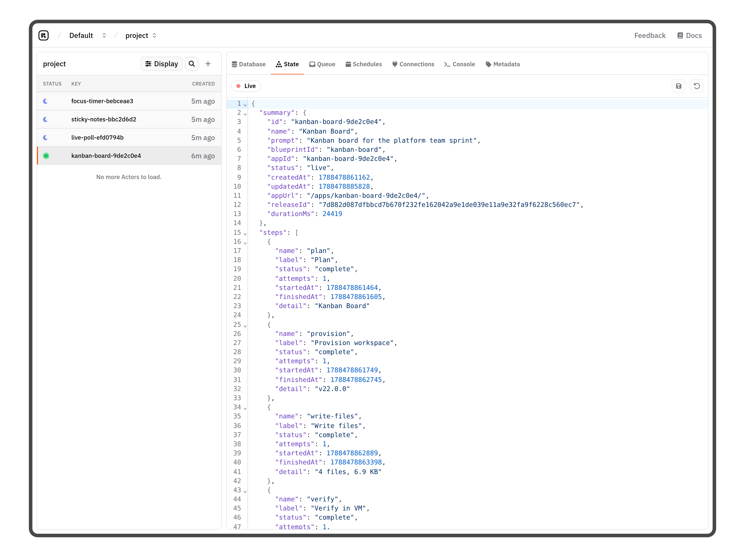Viewport: 745px width, 557px height.
Task: Open the project switcher chevron in breadcrumb
Action: coord(154,35)
